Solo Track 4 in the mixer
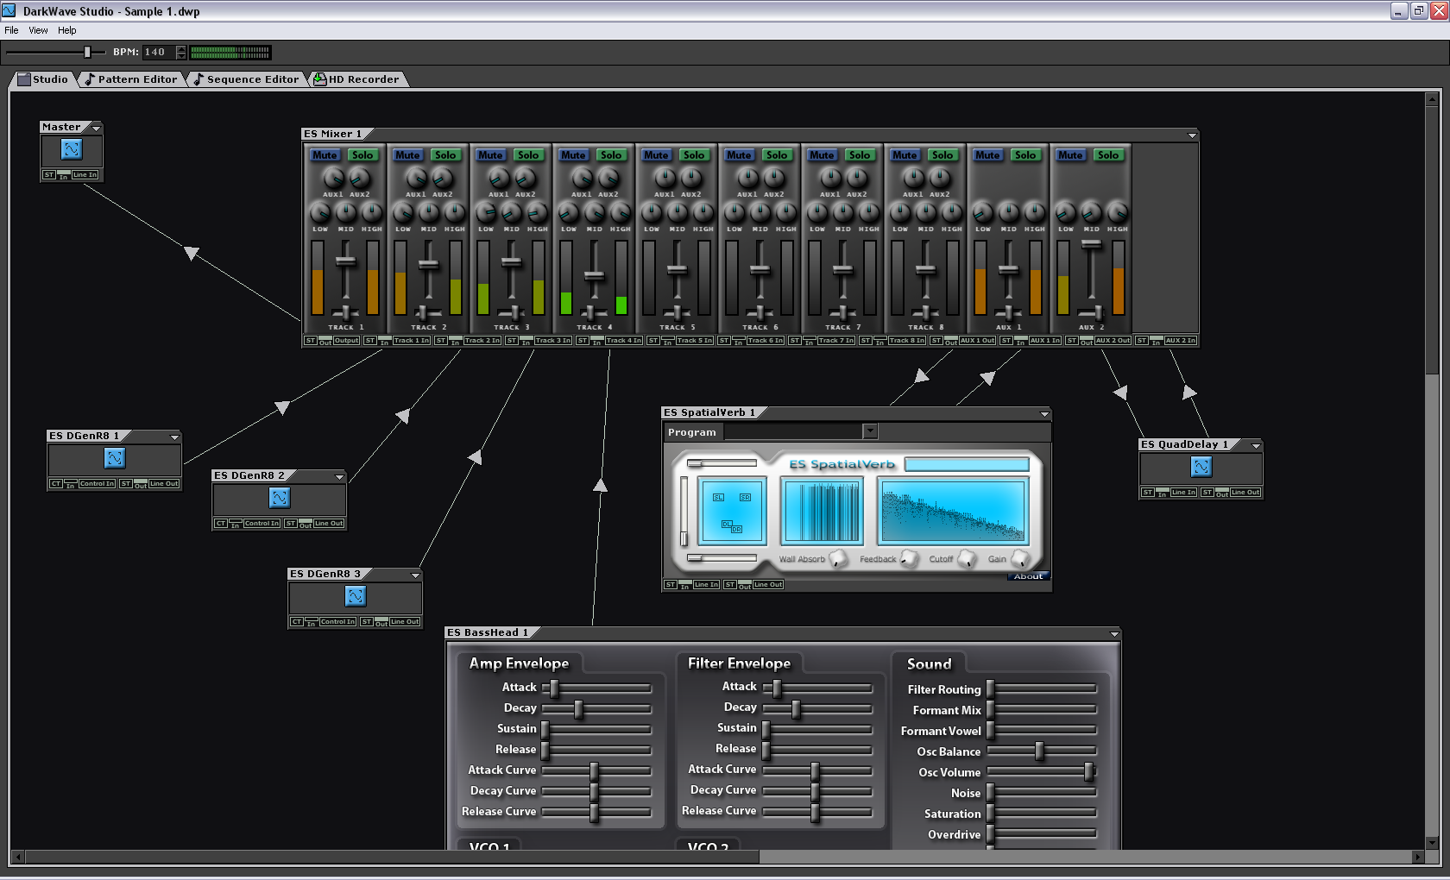 pos(611,155)
